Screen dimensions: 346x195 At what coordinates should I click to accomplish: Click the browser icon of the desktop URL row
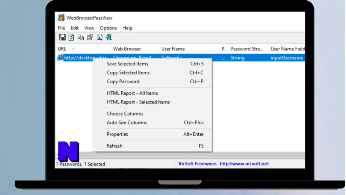coord(60,58)
